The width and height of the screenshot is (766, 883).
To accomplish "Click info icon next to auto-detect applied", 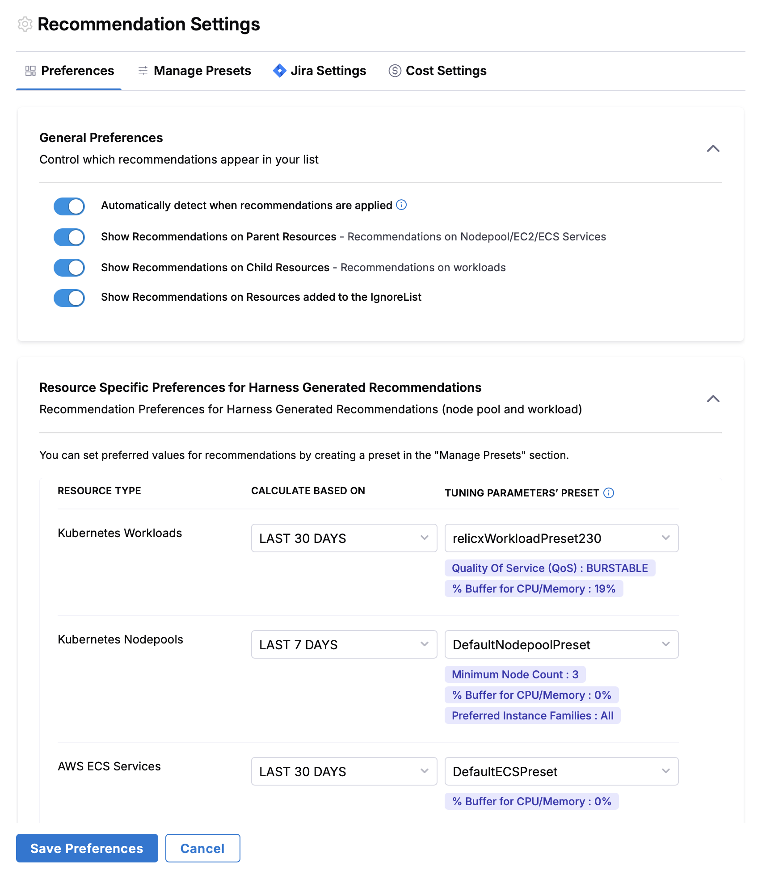I will coord(401,205).
